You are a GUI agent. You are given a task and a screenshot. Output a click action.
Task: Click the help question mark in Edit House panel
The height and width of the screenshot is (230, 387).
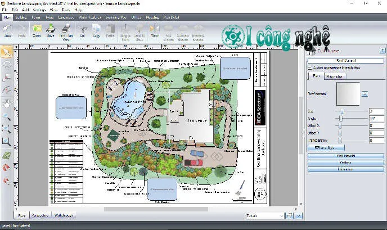(382, 51)
